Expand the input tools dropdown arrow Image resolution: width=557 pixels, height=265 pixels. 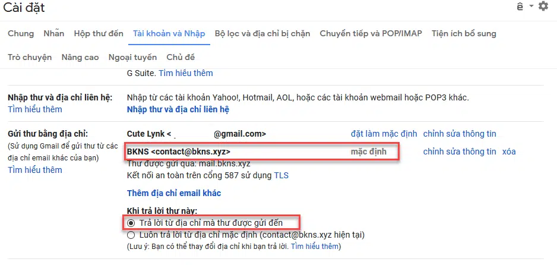coord(531,6)
